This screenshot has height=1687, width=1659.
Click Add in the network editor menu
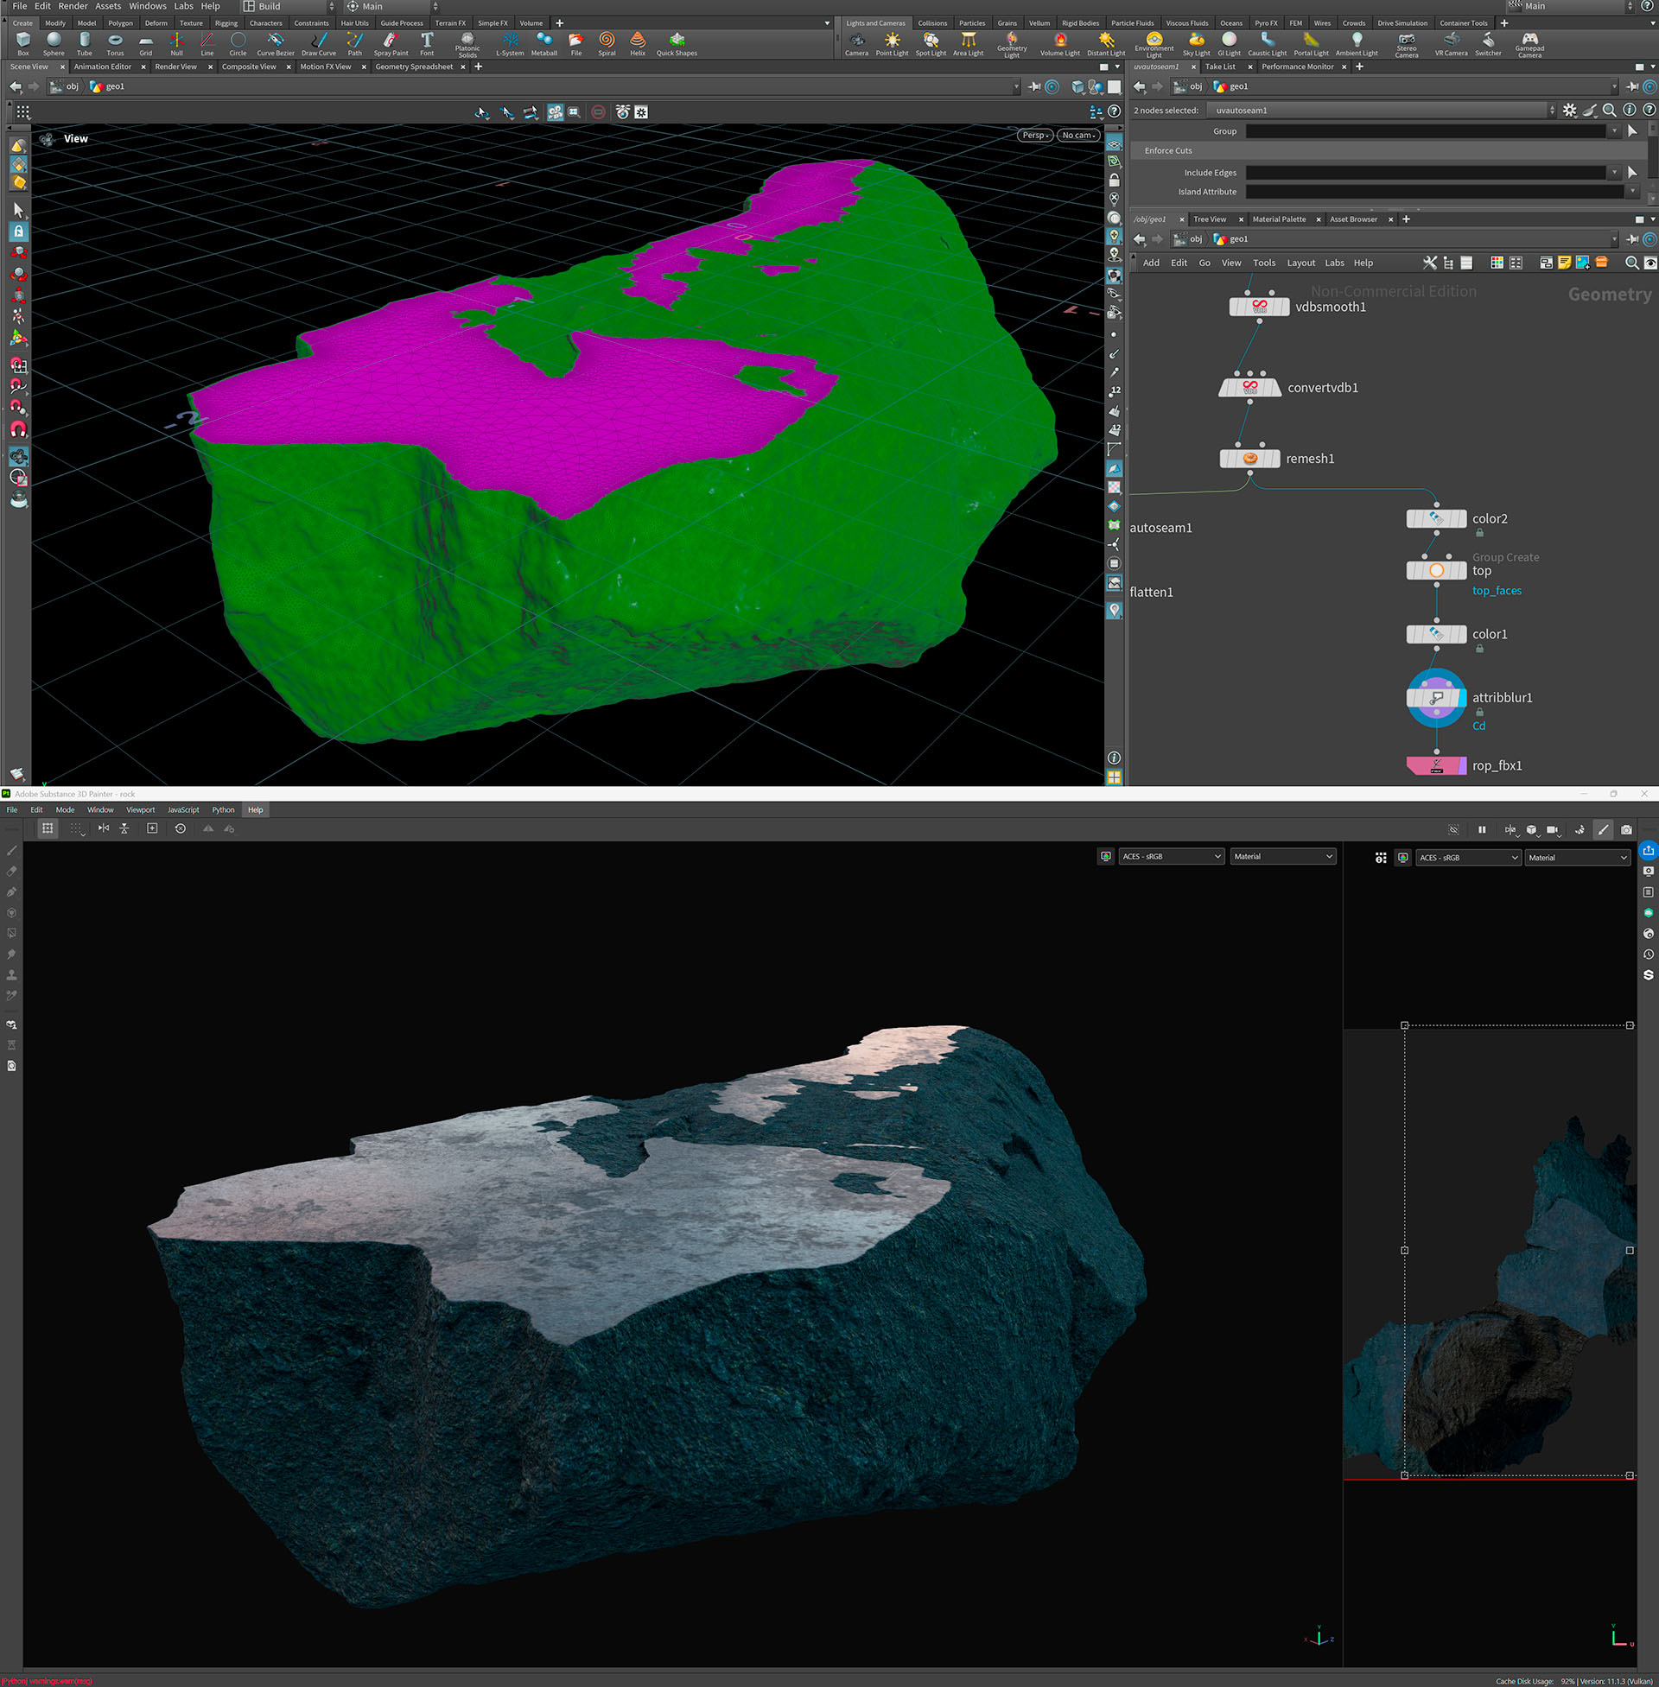(1151, 263)
